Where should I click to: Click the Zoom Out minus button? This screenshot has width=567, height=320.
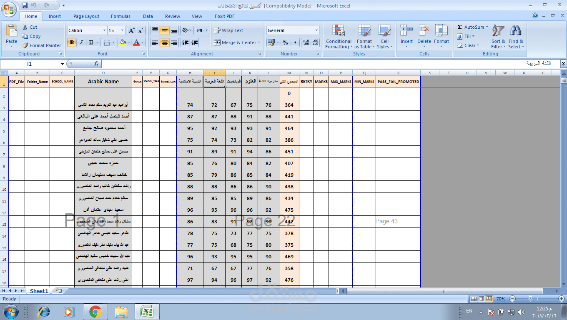pyautogui.click(x=512, y=299)
